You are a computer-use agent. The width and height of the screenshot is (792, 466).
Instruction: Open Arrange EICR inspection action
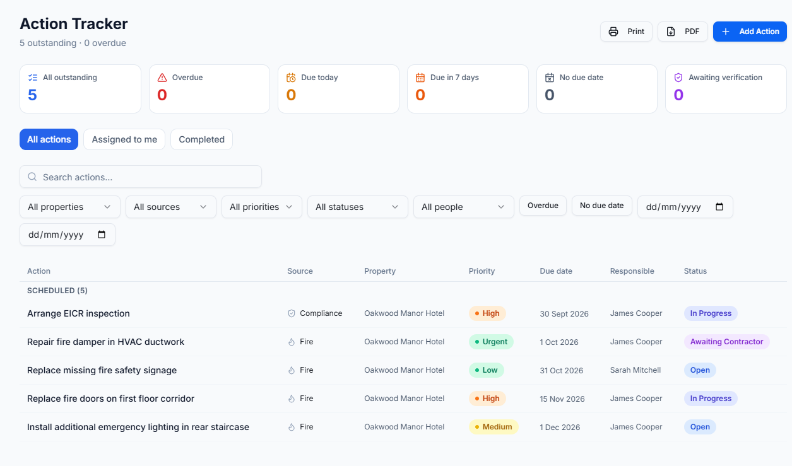[x=78, y=313]
